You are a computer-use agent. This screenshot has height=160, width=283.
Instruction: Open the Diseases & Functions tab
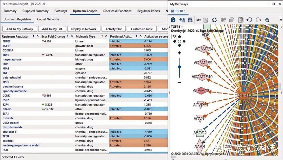117,11
